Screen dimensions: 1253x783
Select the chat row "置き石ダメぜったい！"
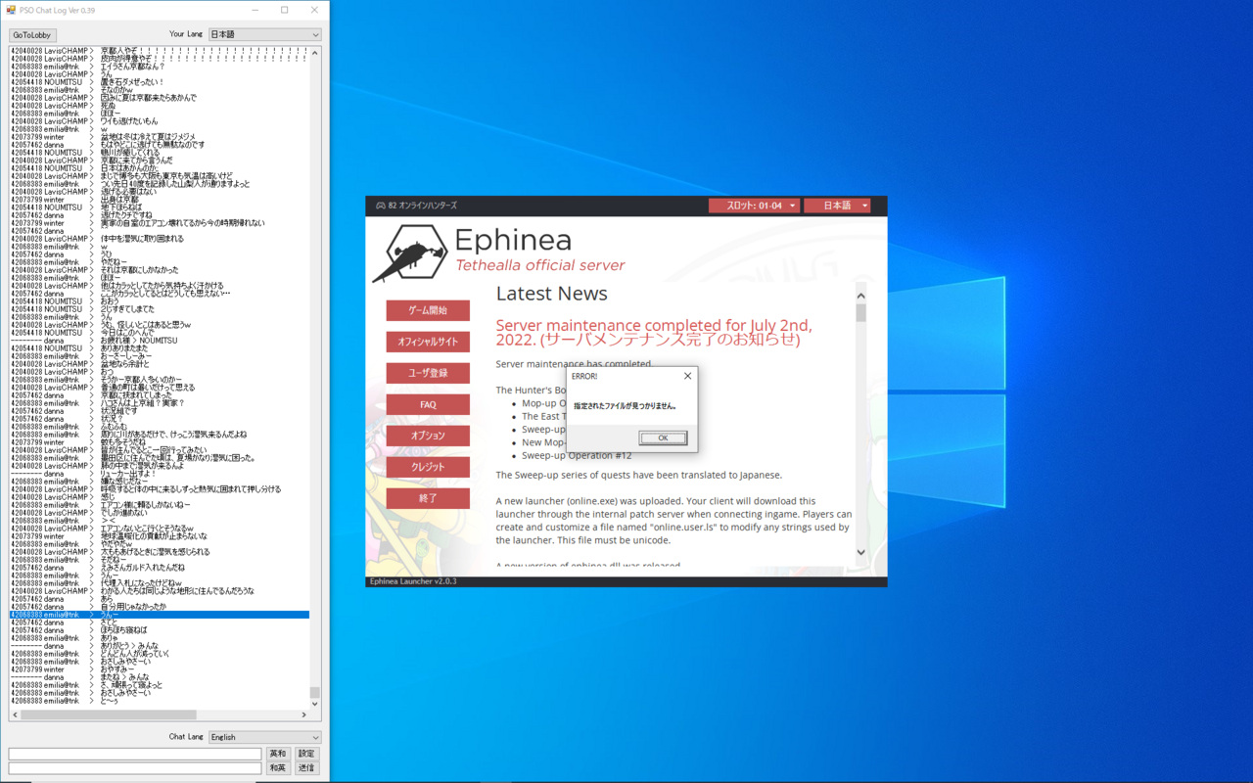click(160, 82)
